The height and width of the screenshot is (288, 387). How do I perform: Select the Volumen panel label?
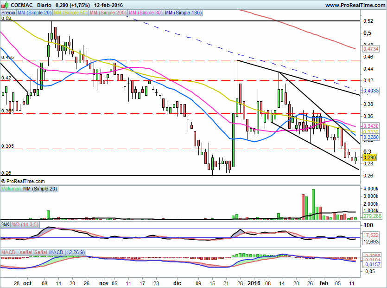click(x=11, y=189)
